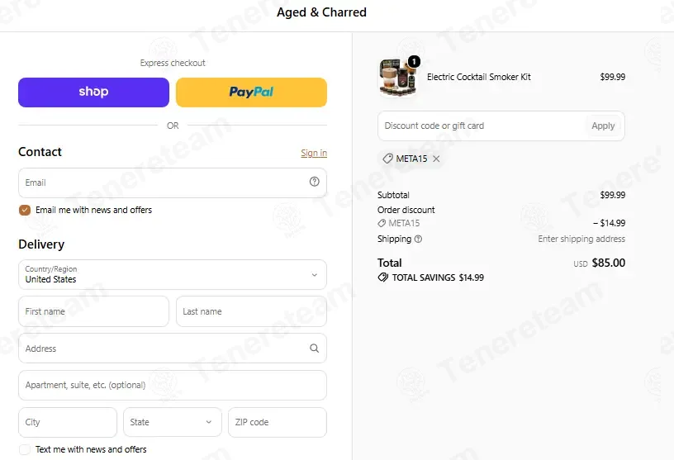Click the Aged & Charred store title
674x460 pixels.
coord(321,12)
